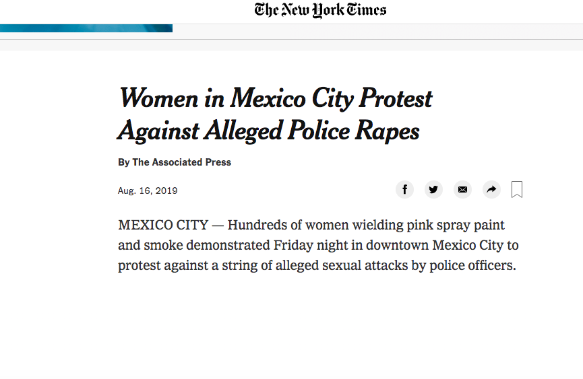Click headline line 'Against Alleged Police Rapes'
583x379 pixels.
[x=268, y=130]
